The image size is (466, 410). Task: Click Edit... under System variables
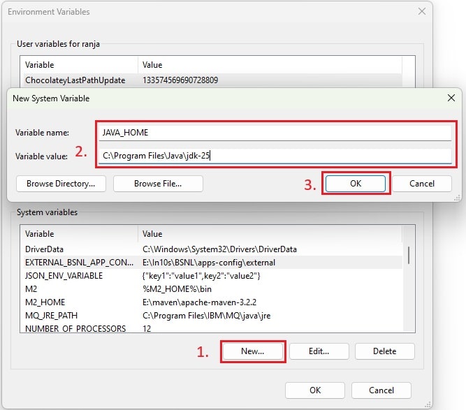[319, 351]
